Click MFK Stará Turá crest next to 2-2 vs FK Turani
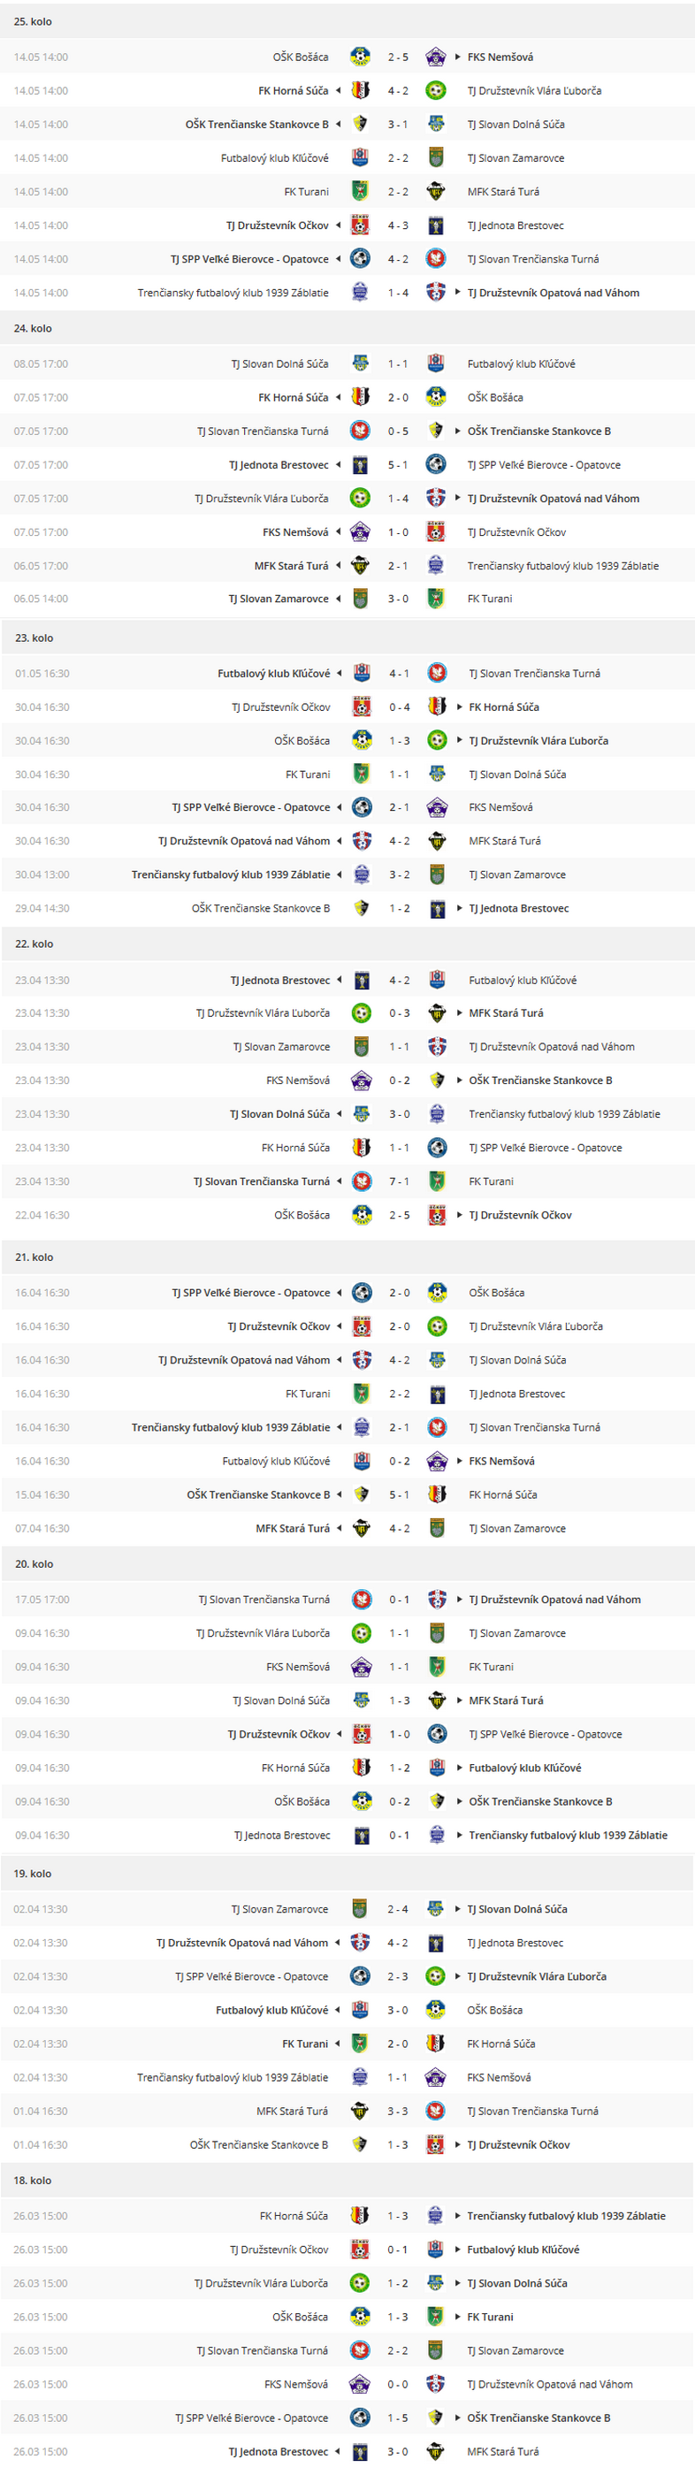This screenshot has width=695, height=2475. click(x=435, y=191)
